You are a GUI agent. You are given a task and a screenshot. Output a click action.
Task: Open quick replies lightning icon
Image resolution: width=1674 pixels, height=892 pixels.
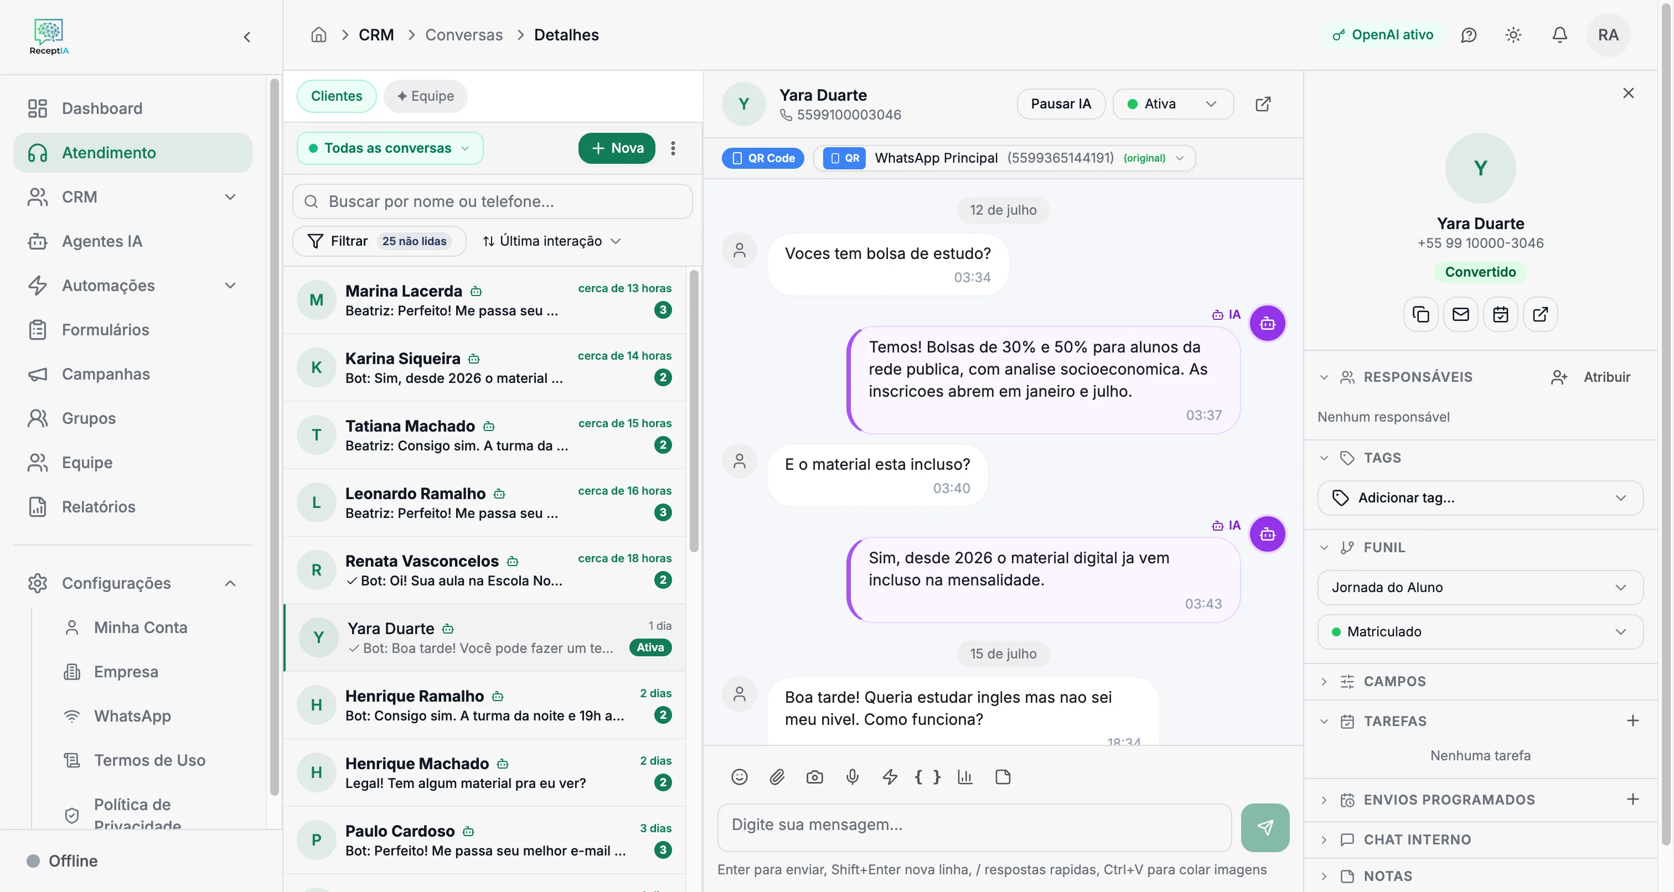point(890,777)
